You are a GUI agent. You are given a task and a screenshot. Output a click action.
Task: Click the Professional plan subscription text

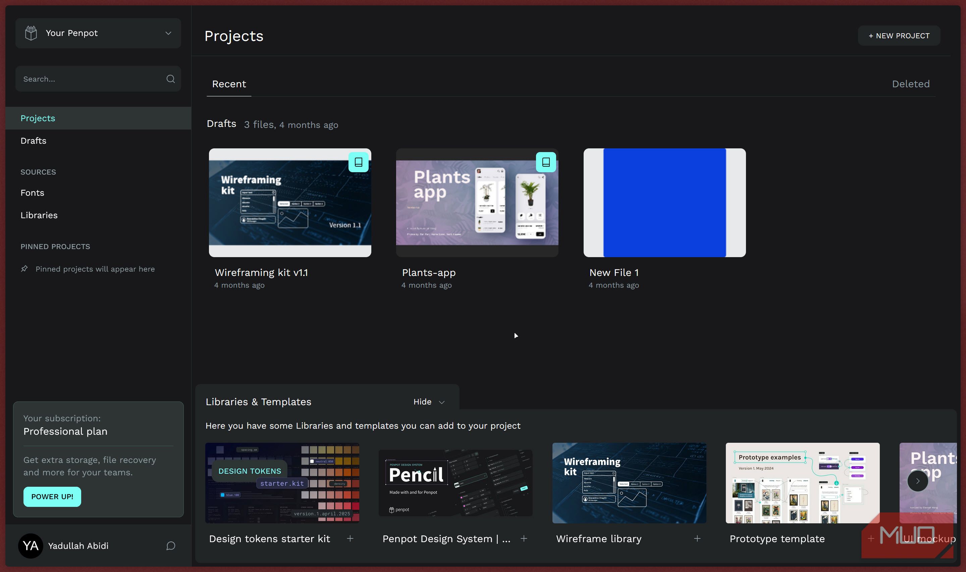coord(65,431)
